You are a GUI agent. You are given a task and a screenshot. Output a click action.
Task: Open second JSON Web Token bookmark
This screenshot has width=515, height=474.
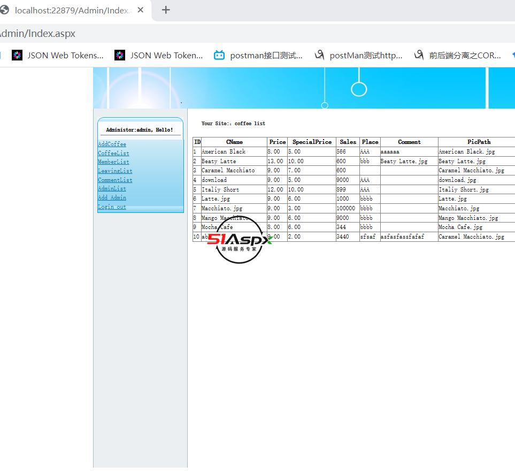(x=159, y=55)
